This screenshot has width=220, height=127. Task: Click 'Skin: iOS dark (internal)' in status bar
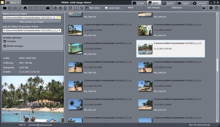click(x=199, y=125)
